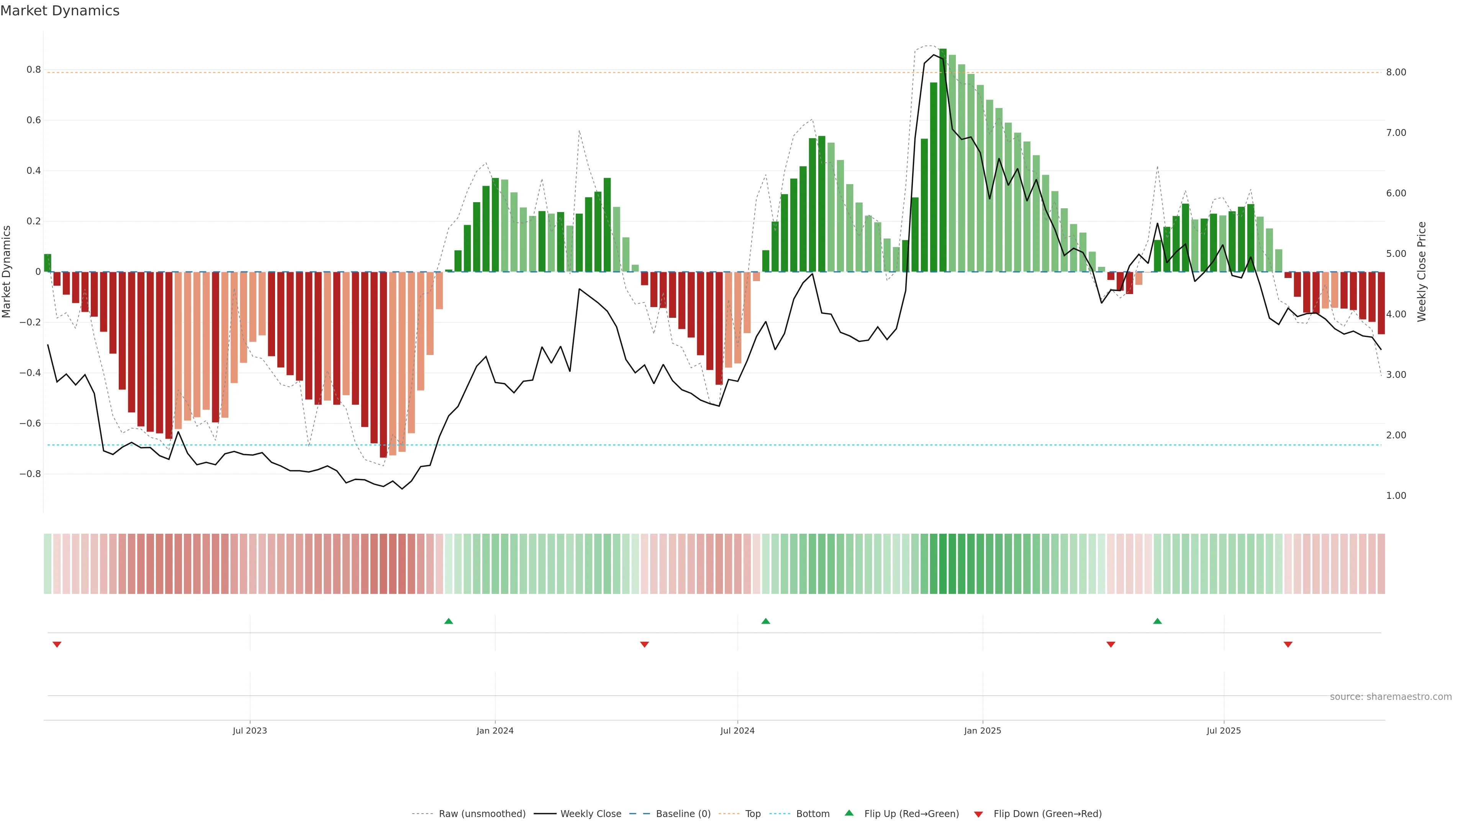Screen dimensions: 1471x827
Task: Hide the Top line via its legend entry
Action: click(x=753, y=814)
